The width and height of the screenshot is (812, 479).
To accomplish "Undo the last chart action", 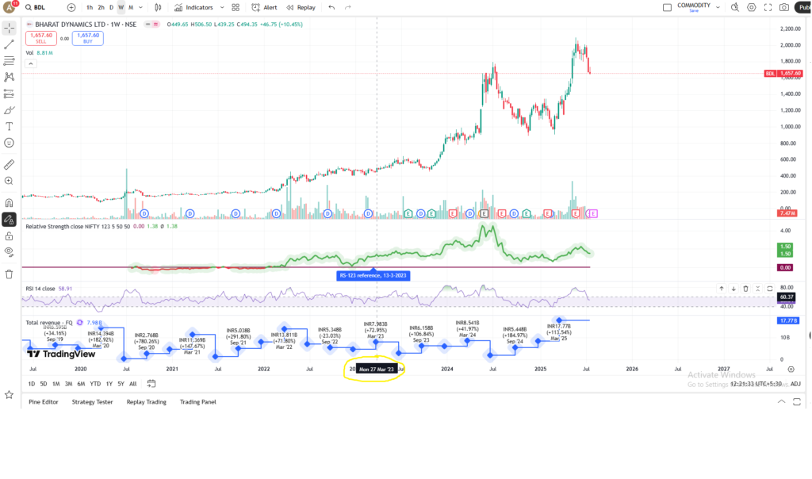I will click(331, 7).
